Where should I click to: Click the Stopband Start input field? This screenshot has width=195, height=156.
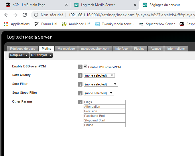[105, 120]
